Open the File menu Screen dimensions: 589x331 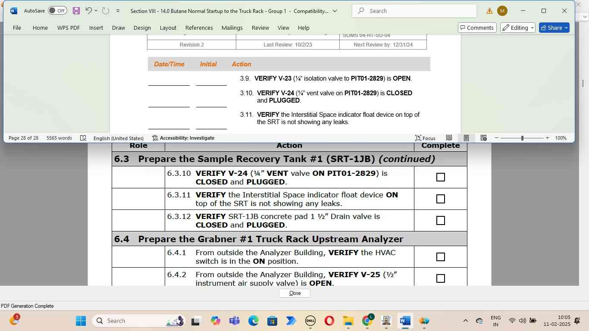point(17,28)
